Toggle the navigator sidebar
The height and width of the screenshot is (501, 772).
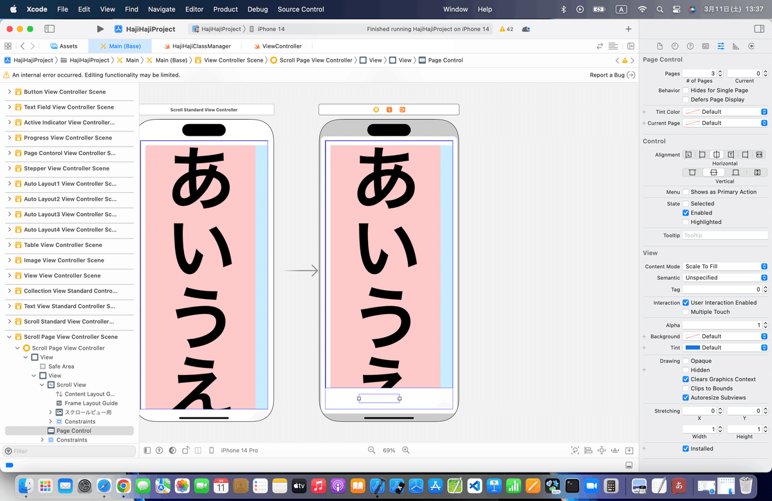click(49, 29)
